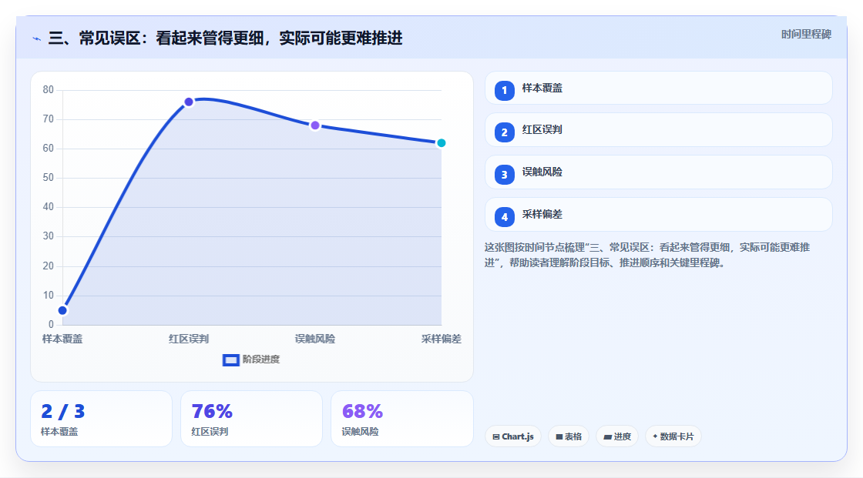Click the description paragraph starting 这张图按时间节点

646,255
